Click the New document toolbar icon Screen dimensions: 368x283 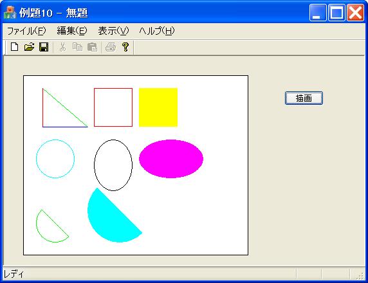pyautogui.click(x=15, y=47)
